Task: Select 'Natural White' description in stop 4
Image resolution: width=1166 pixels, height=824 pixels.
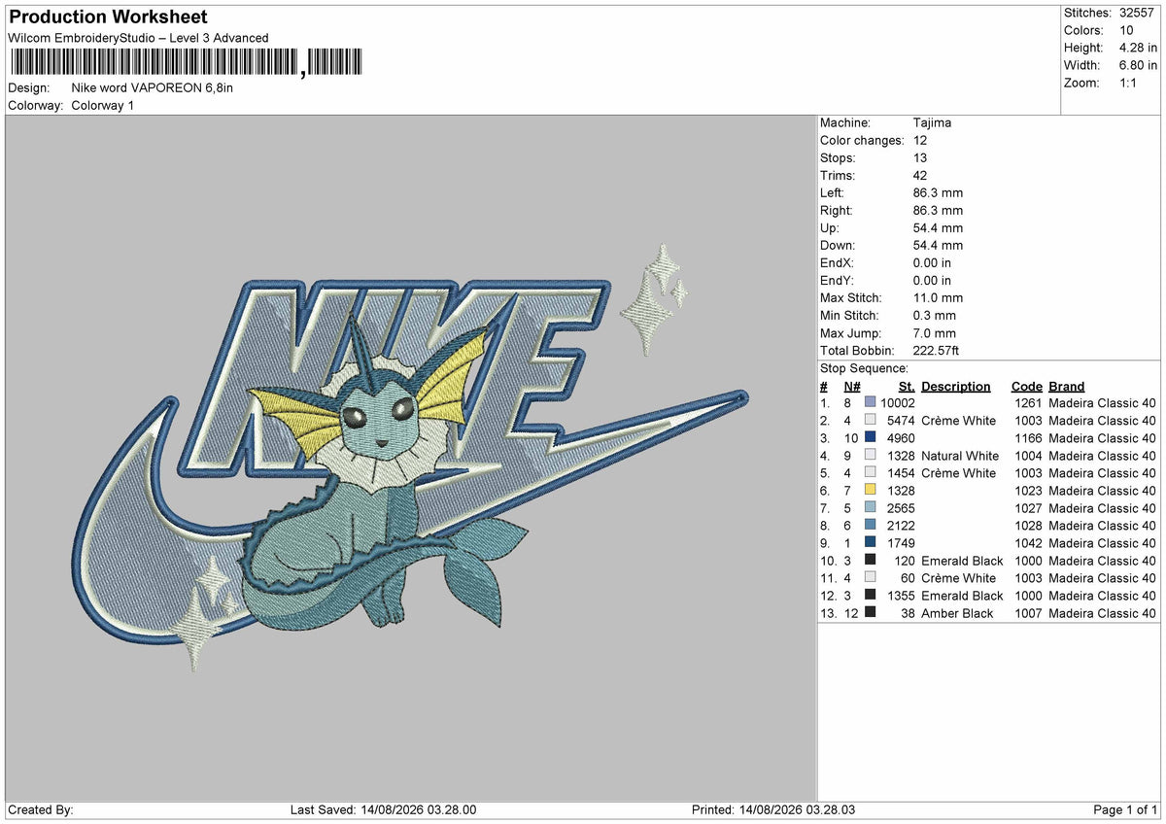Action: coord(960,456)
